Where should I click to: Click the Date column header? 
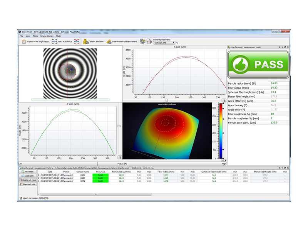tap(50, 172)
